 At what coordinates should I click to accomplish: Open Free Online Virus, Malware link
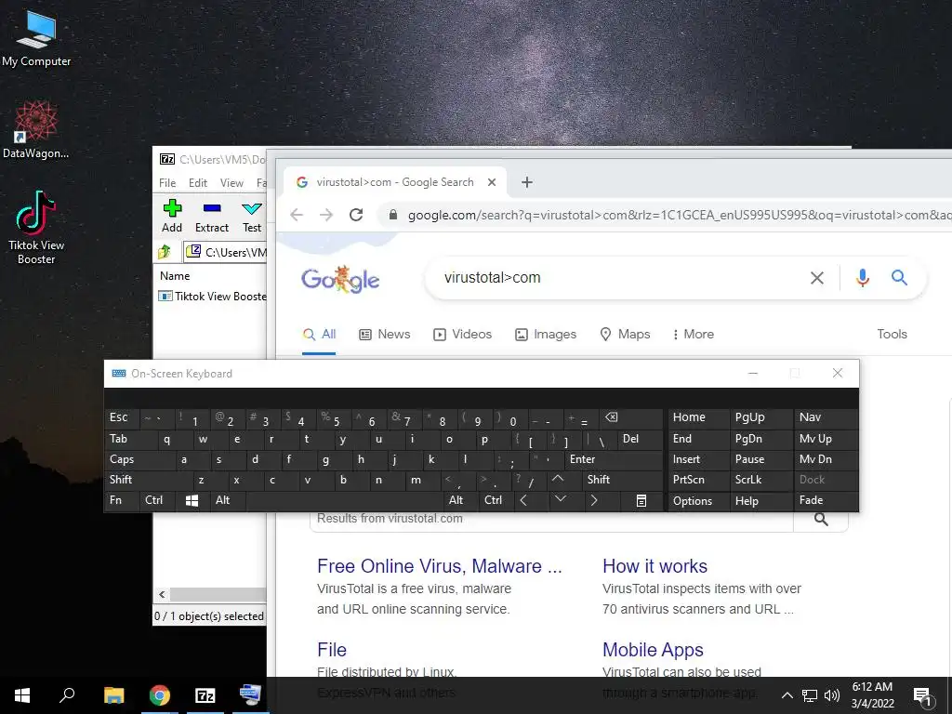(x=440, y=566)
